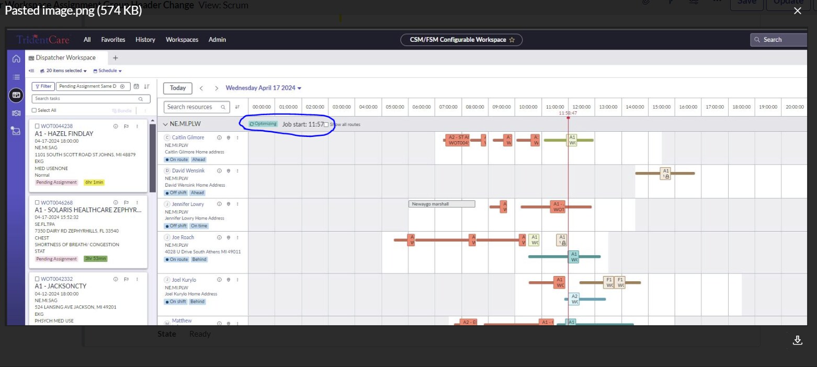Open the All menu
The height and width of the screenshot is (367, 817).
point(87,40)
